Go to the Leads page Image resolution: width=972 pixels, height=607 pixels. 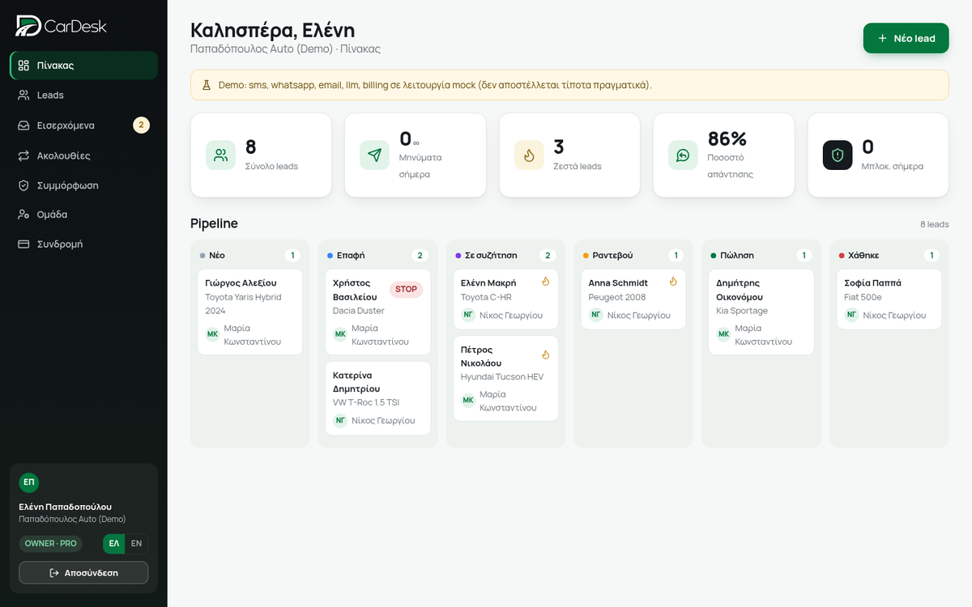[83, 95]
